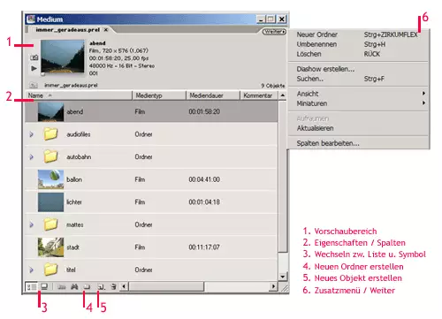The width and height of the screenshot is (442, 319).
Task: Choose Aktualisieren from the menu
Action: coord(358,128)
